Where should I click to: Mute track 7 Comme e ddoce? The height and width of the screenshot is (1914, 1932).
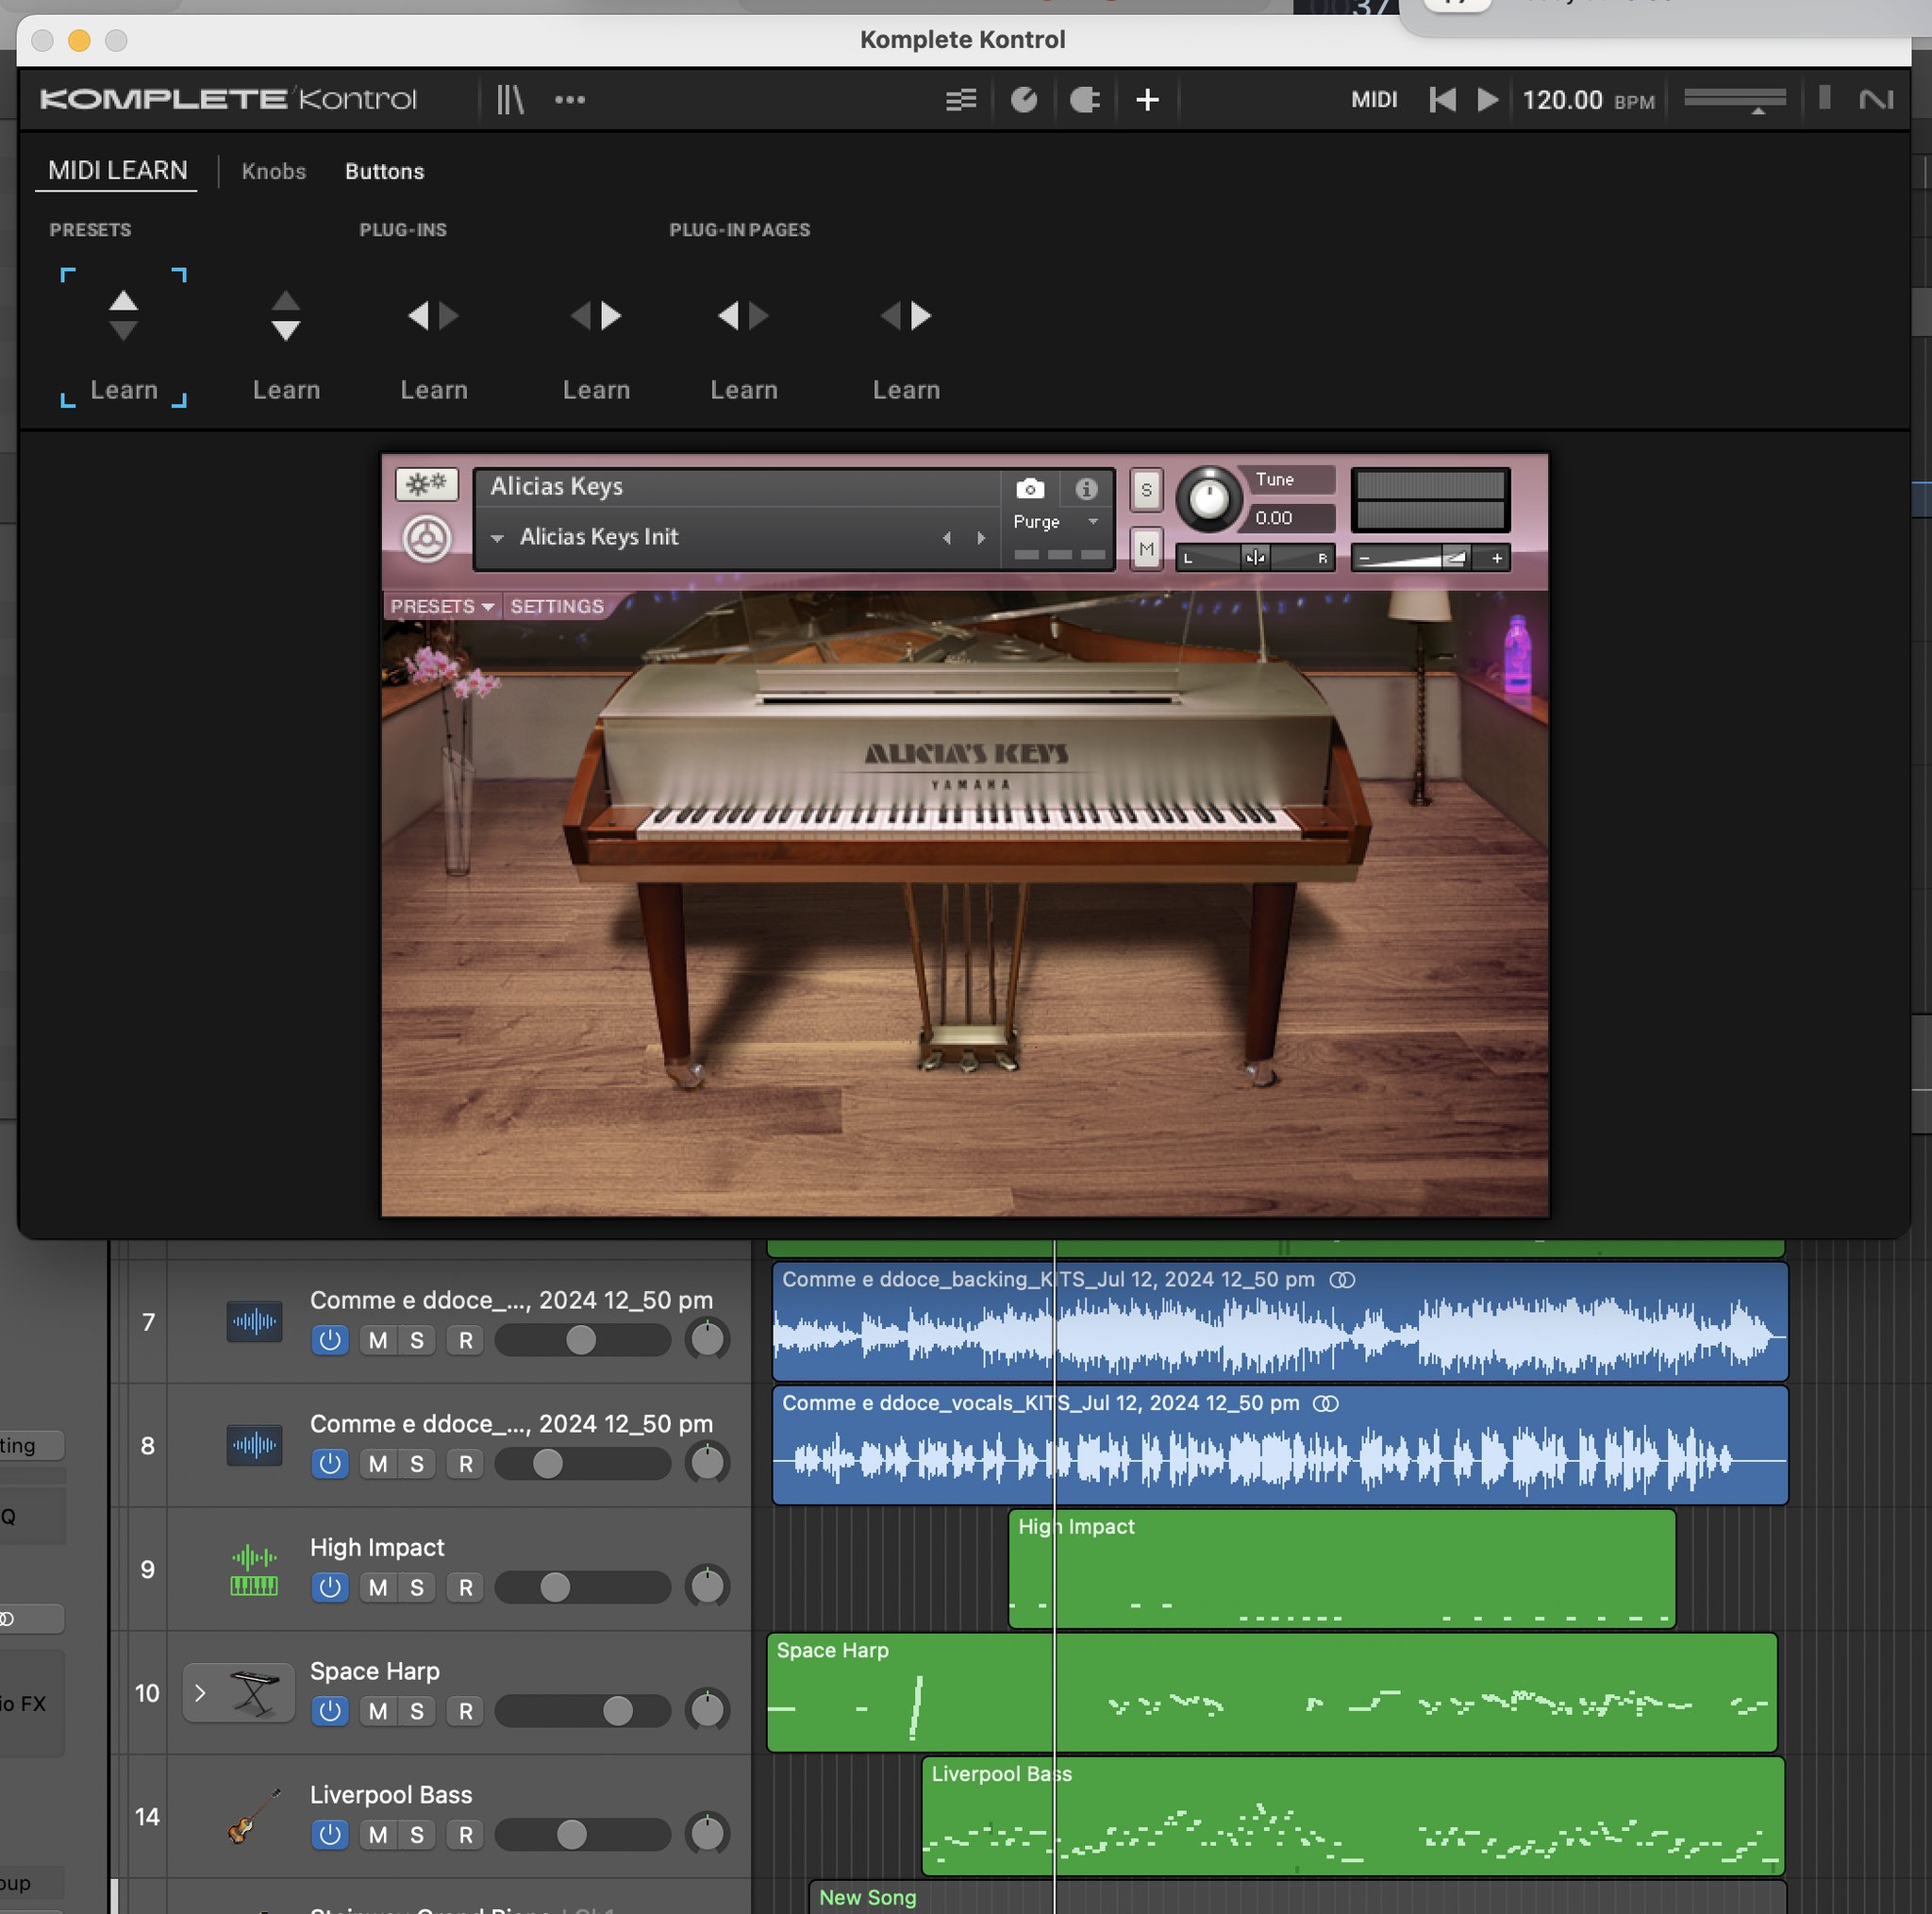tap(378, 1339)
